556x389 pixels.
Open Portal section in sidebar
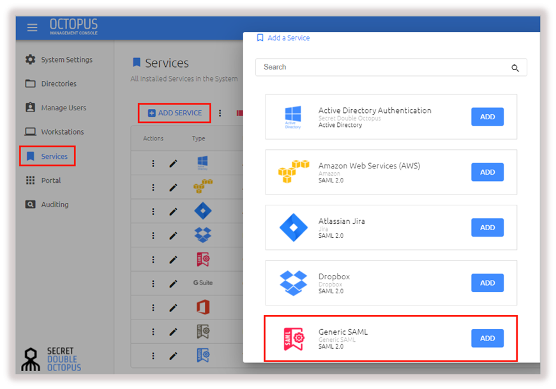pyautogui.click(x=43, y=180)
